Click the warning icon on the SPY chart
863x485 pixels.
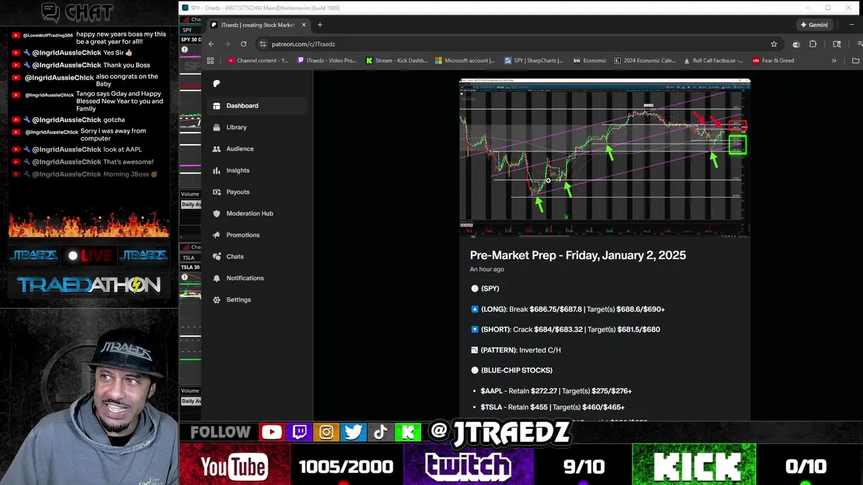pyautogui.click(x=185, y=50)
